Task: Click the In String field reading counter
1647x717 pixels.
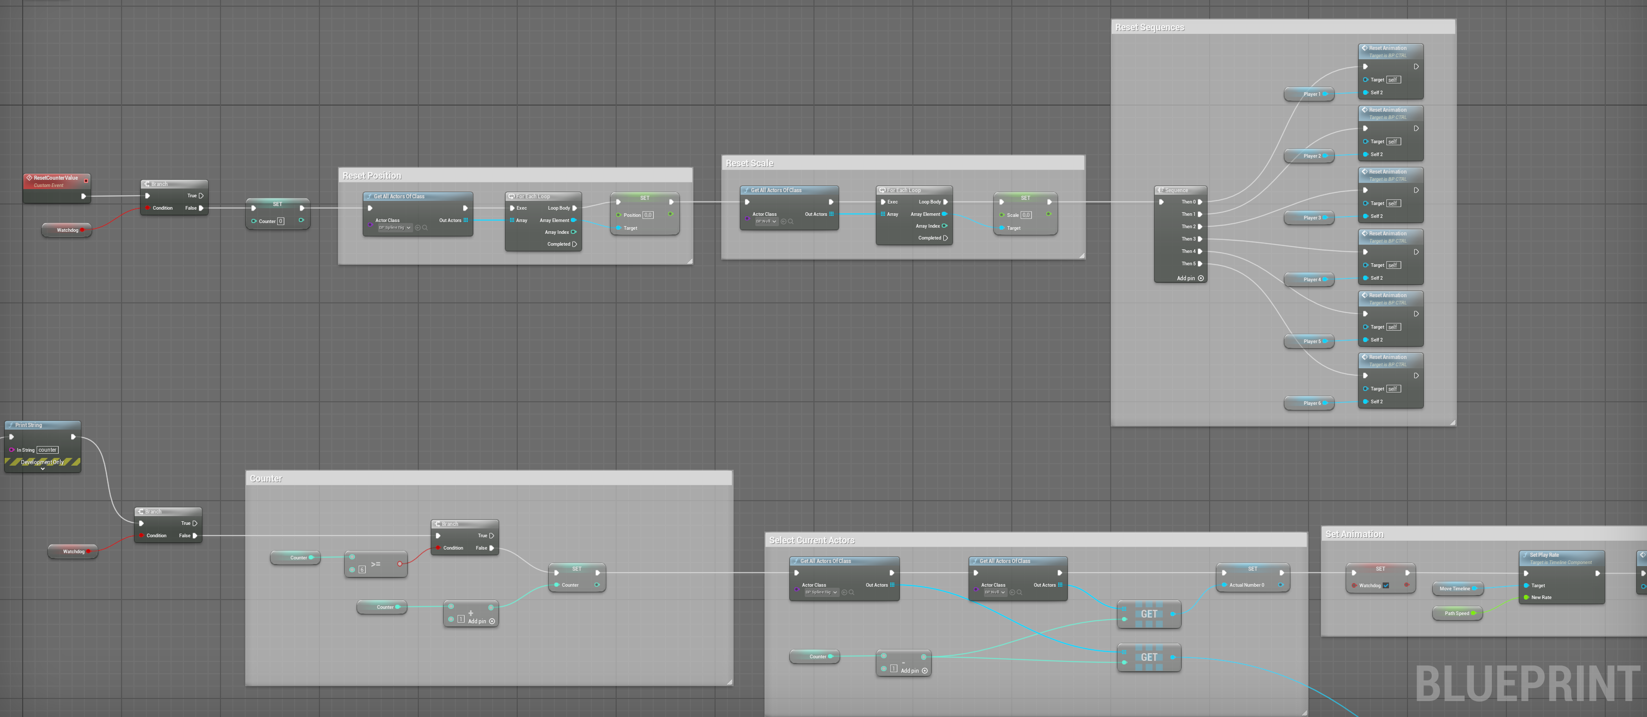Action: (47, 450)
